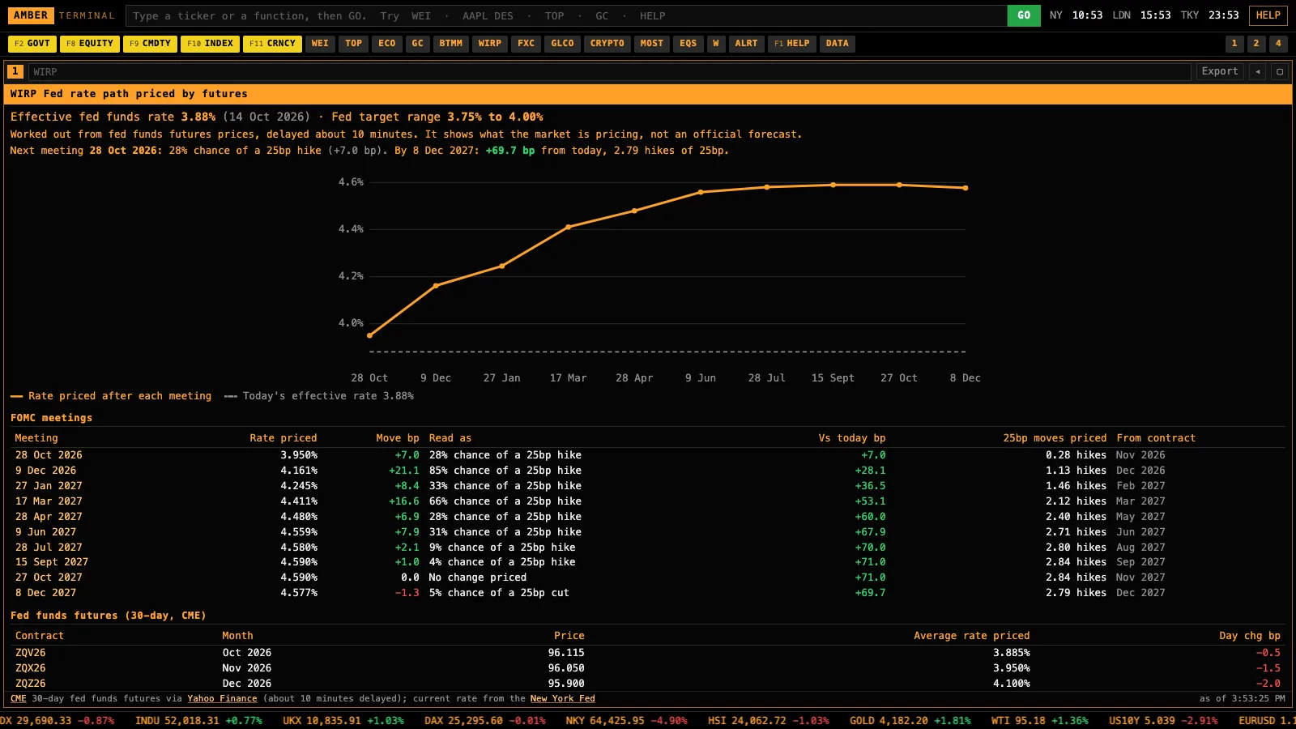Open the MOST shortcut
The width and height of the screenshot is (1296, 729).
pos(652,44)
